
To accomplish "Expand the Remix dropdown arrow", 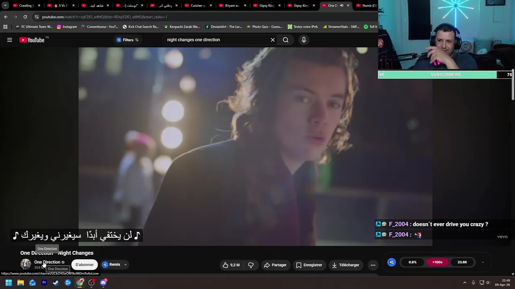I will [125, 265].
